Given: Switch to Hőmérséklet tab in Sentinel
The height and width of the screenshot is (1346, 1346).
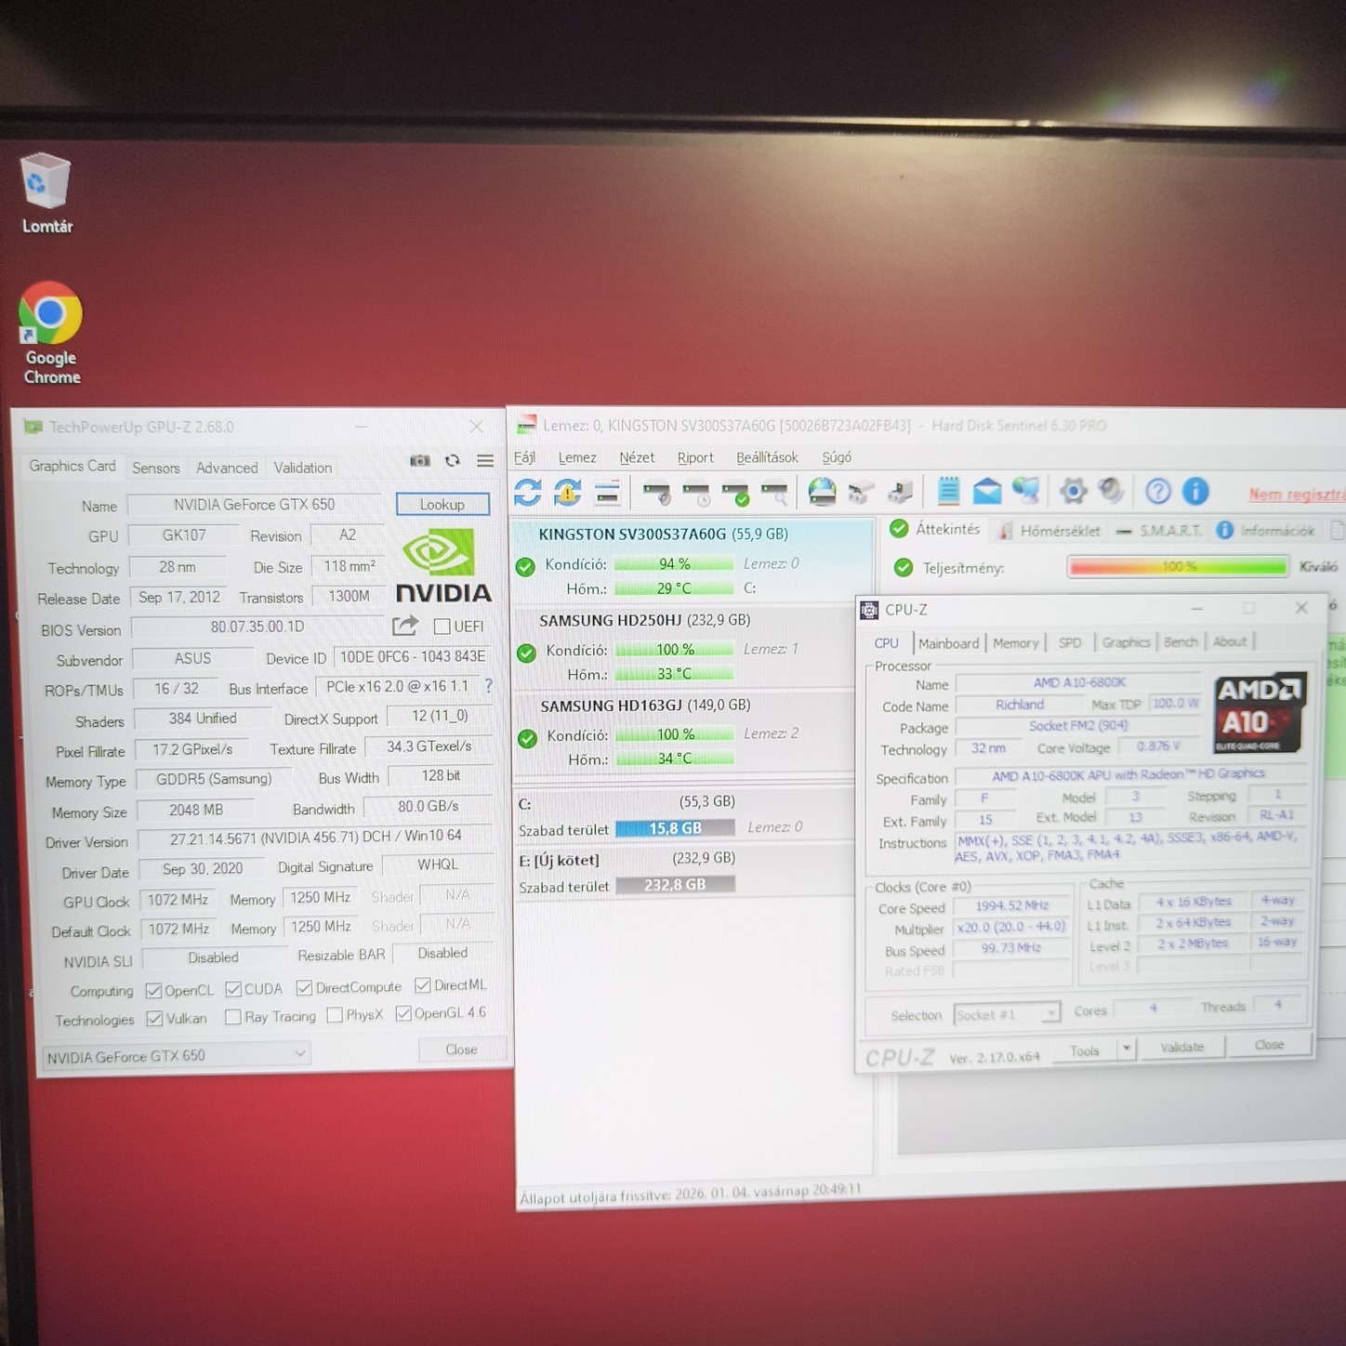Looking at the screenshot, I should coord(1049,531).
